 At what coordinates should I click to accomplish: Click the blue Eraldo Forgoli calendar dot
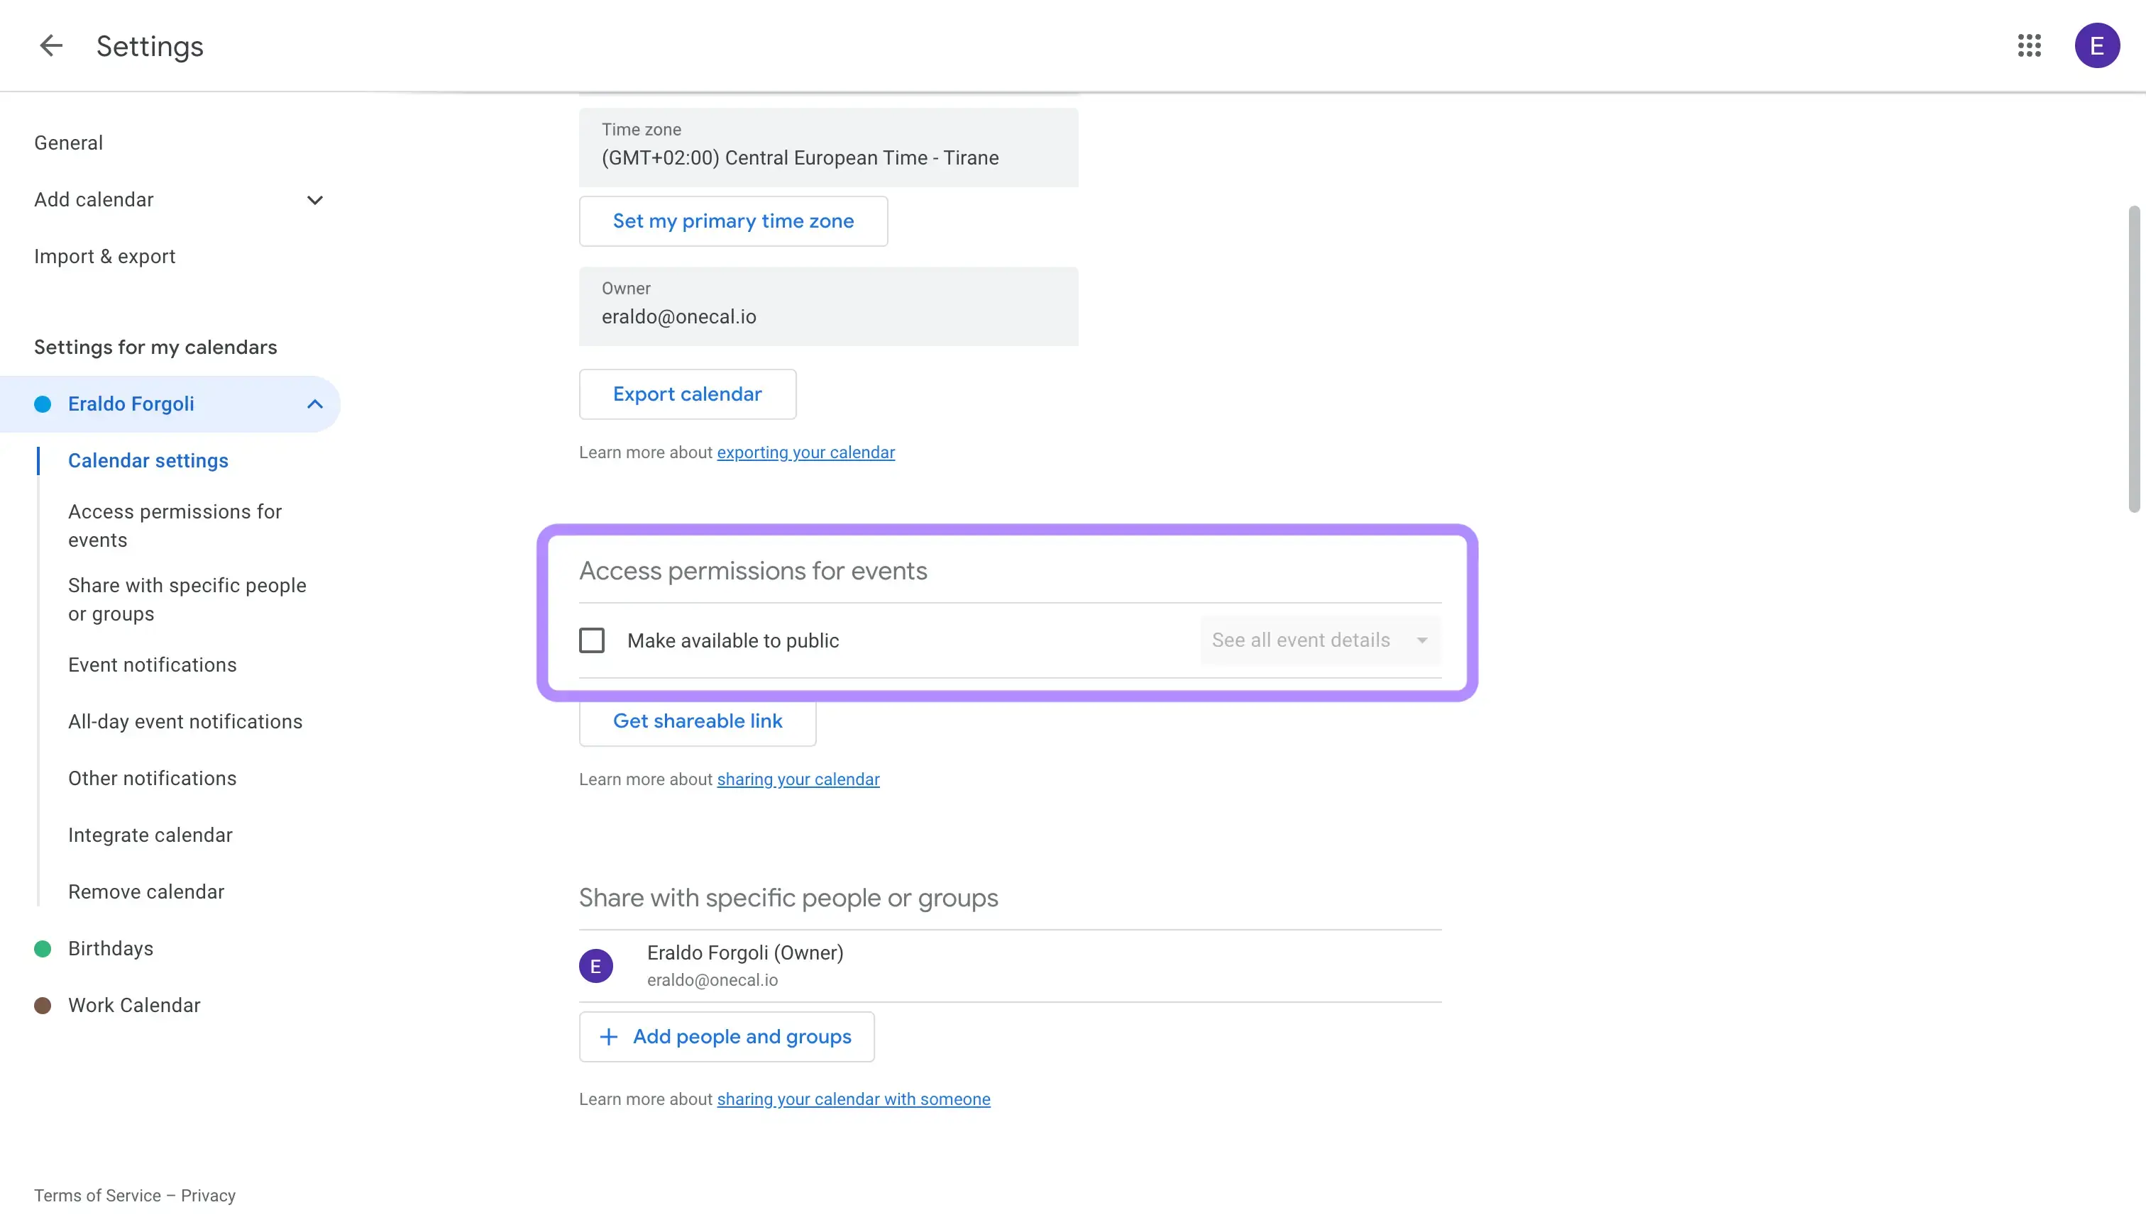click(43, 404)
